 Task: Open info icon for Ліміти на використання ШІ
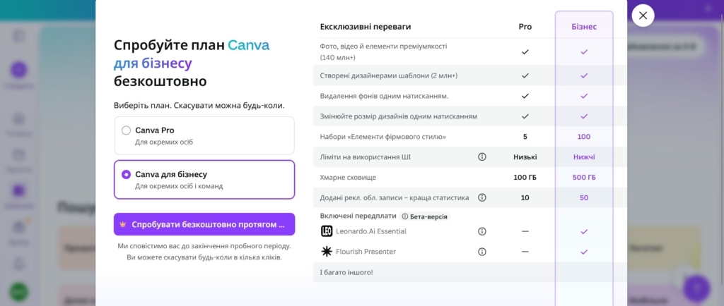pyautogui.click(x=482, y=157)
